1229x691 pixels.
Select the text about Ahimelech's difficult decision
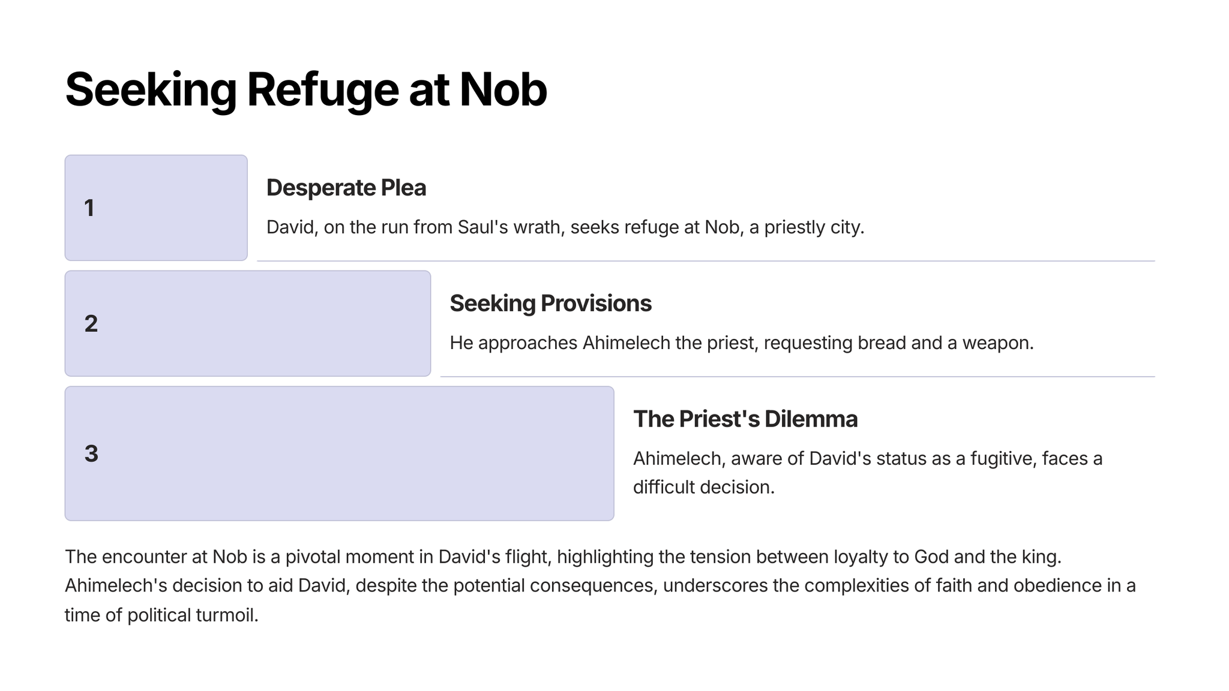867,473
